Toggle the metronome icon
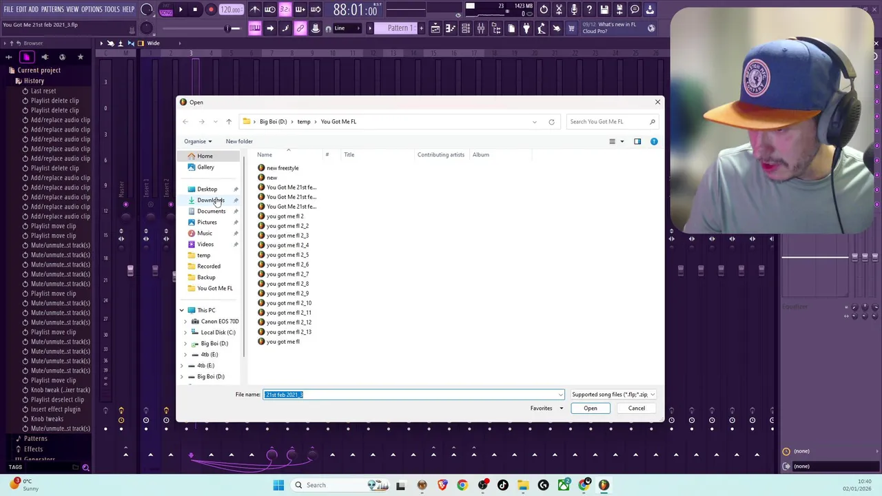This screenshot has width=882, height=496. tap(255, 10)
